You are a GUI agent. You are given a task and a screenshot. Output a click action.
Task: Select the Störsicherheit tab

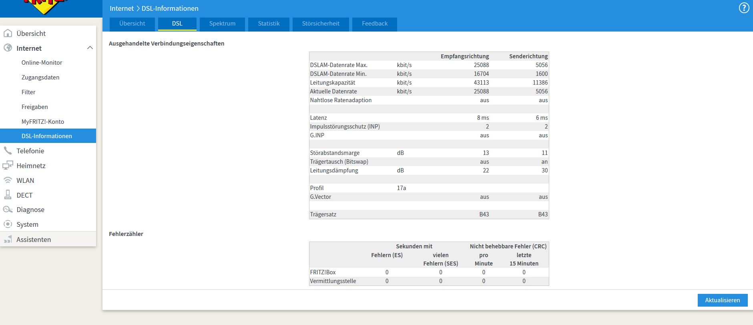pyautogui.click(x=321, y=24)
